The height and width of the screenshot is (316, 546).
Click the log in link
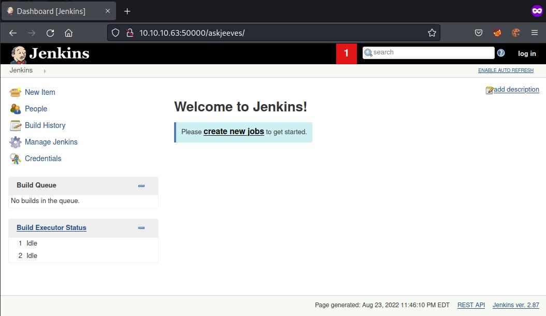point(527,53)
